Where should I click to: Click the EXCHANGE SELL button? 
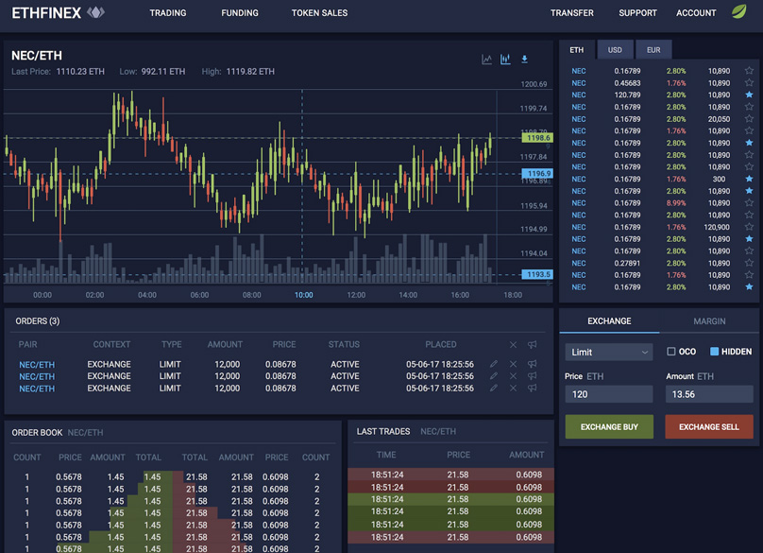pos(709,427)
